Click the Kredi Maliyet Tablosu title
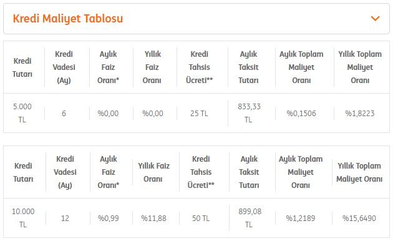Screen dimensions: 393x241 [68, 19]
